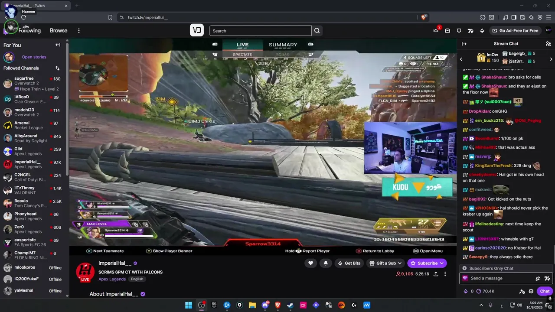
Task: Open chat settings gear
Action: click(531, 291)
